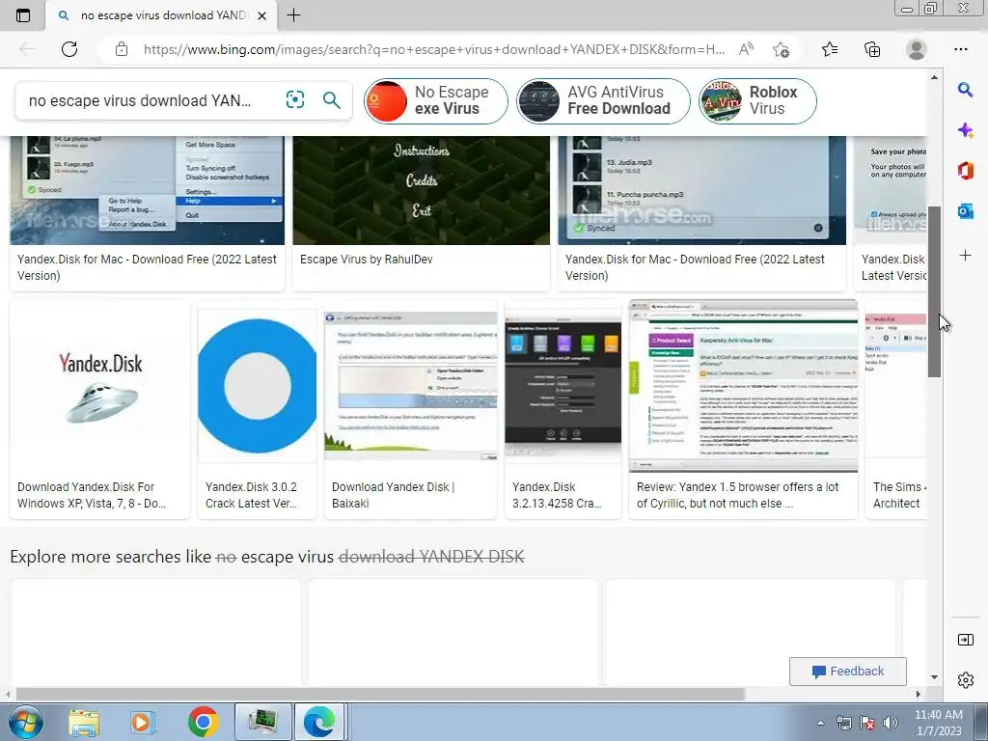The height and width of the screenshot is (741, 988).
Task: Click the Action Center flag icon
Action: (x=867, y=723)
